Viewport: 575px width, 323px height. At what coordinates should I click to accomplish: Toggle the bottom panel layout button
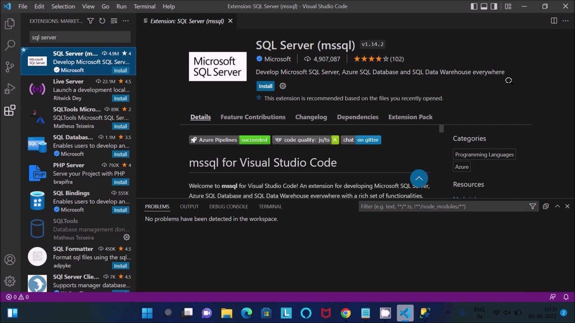coord(484,6)
